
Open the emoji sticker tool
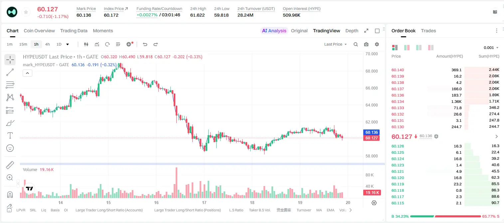[10, 148]
